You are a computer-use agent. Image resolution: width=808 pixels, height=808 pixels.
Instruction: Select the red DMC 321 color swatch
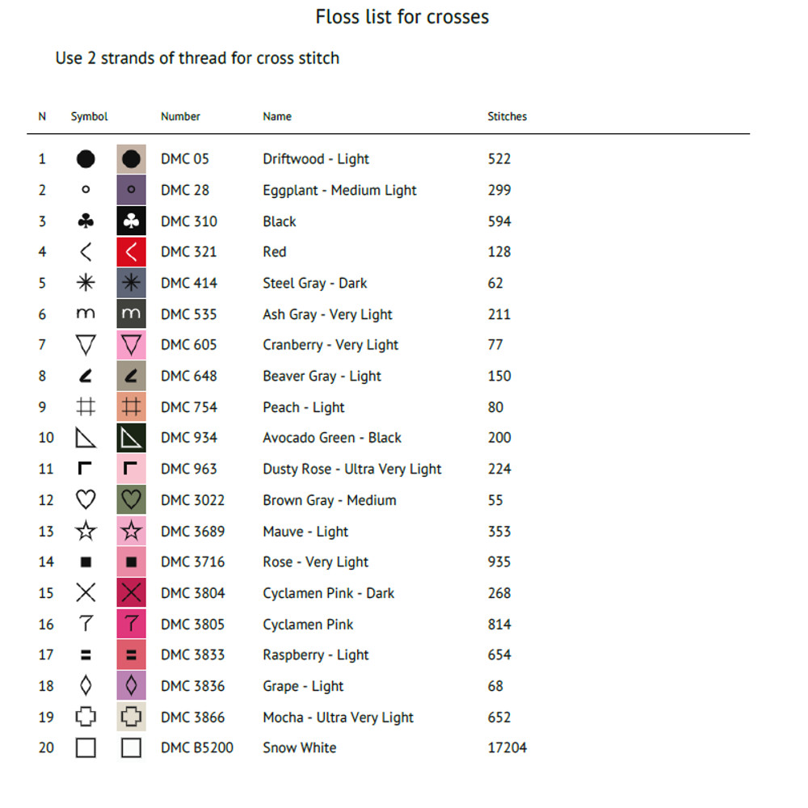click(x=131, y=252)
